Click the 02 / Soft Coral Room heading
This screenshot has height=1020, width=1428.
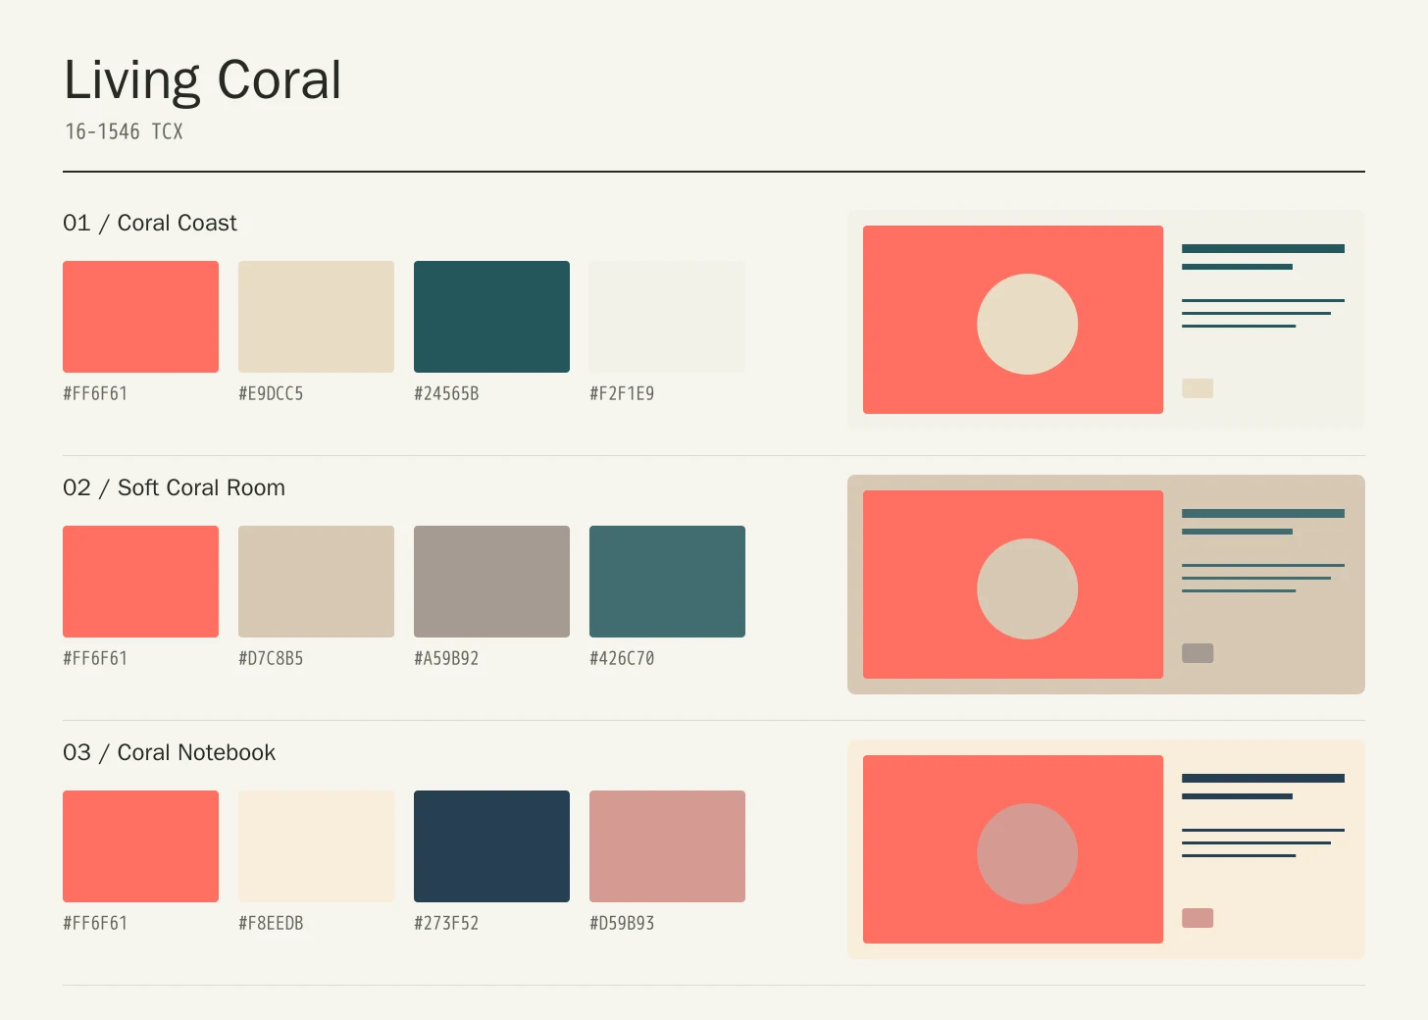175,488
